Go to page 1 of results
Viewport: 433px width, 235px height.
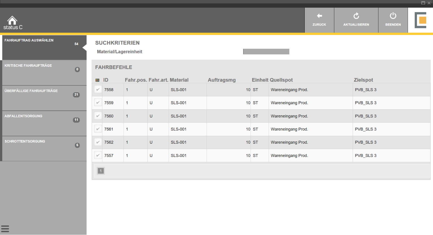101,171
